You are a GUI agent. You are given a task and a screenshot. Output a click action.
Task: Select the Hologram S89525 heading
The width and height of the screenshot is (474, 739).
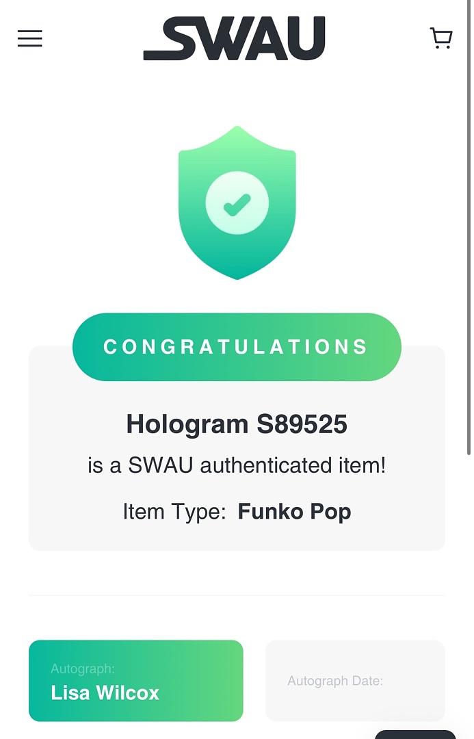(x=237, y=425)
